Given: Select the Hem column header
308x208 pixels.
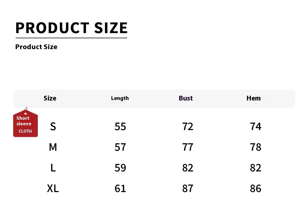Looking at the screenshot, I should point(254,98).
